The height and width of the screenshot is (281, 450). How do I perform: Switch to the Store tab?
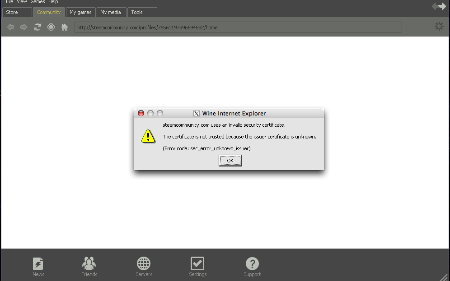point(17,12)
